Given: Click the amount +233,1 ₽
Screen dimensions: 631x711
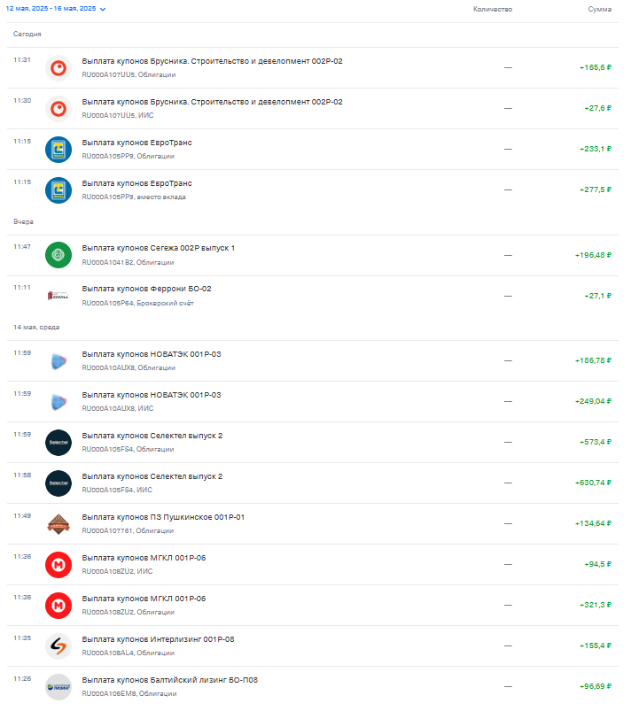Looking at the screenshot, I should pyautogui.click(x=596, y=149).
